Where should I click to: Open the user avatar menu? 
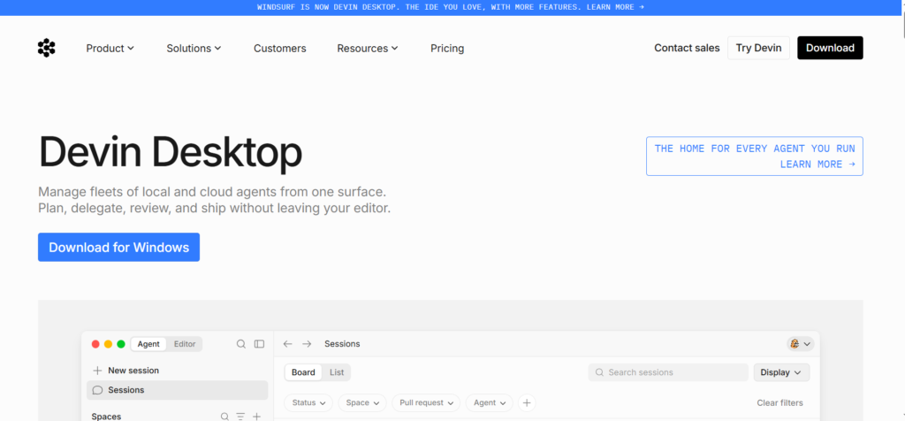tap(800, 344)
